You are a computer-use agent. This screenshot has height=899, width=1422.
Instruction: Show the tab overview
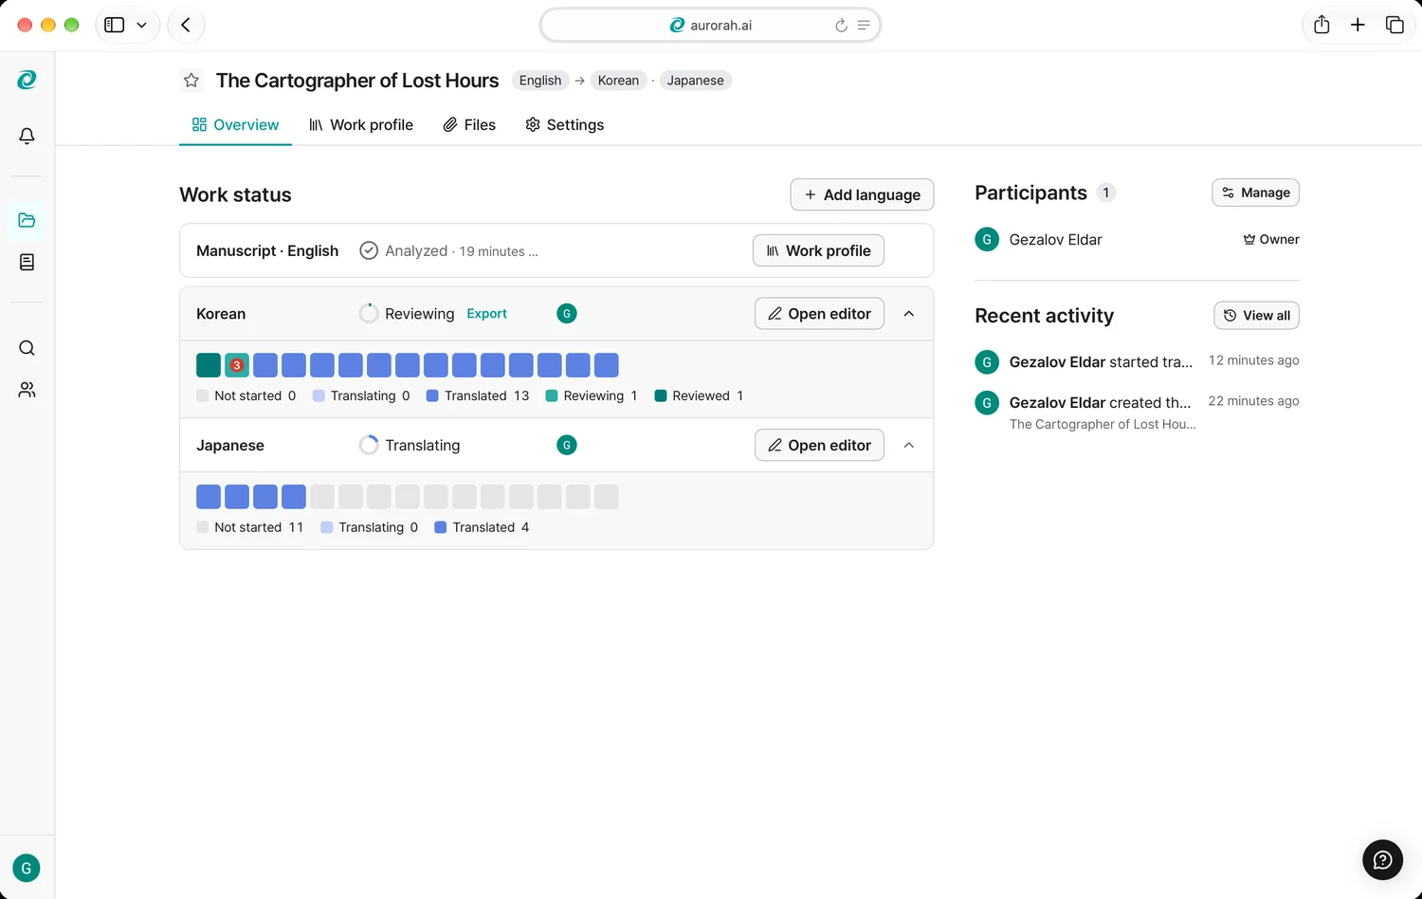(x=1395, y=25)
